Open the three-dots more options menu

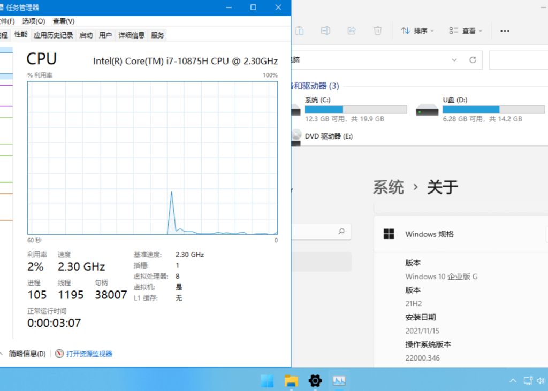pos(505,31)
